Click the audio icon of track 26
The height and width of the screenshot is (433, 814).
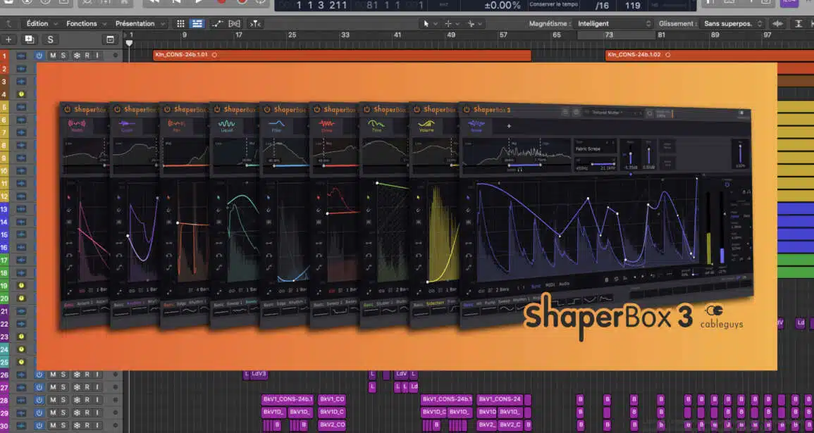click(21, 375)
